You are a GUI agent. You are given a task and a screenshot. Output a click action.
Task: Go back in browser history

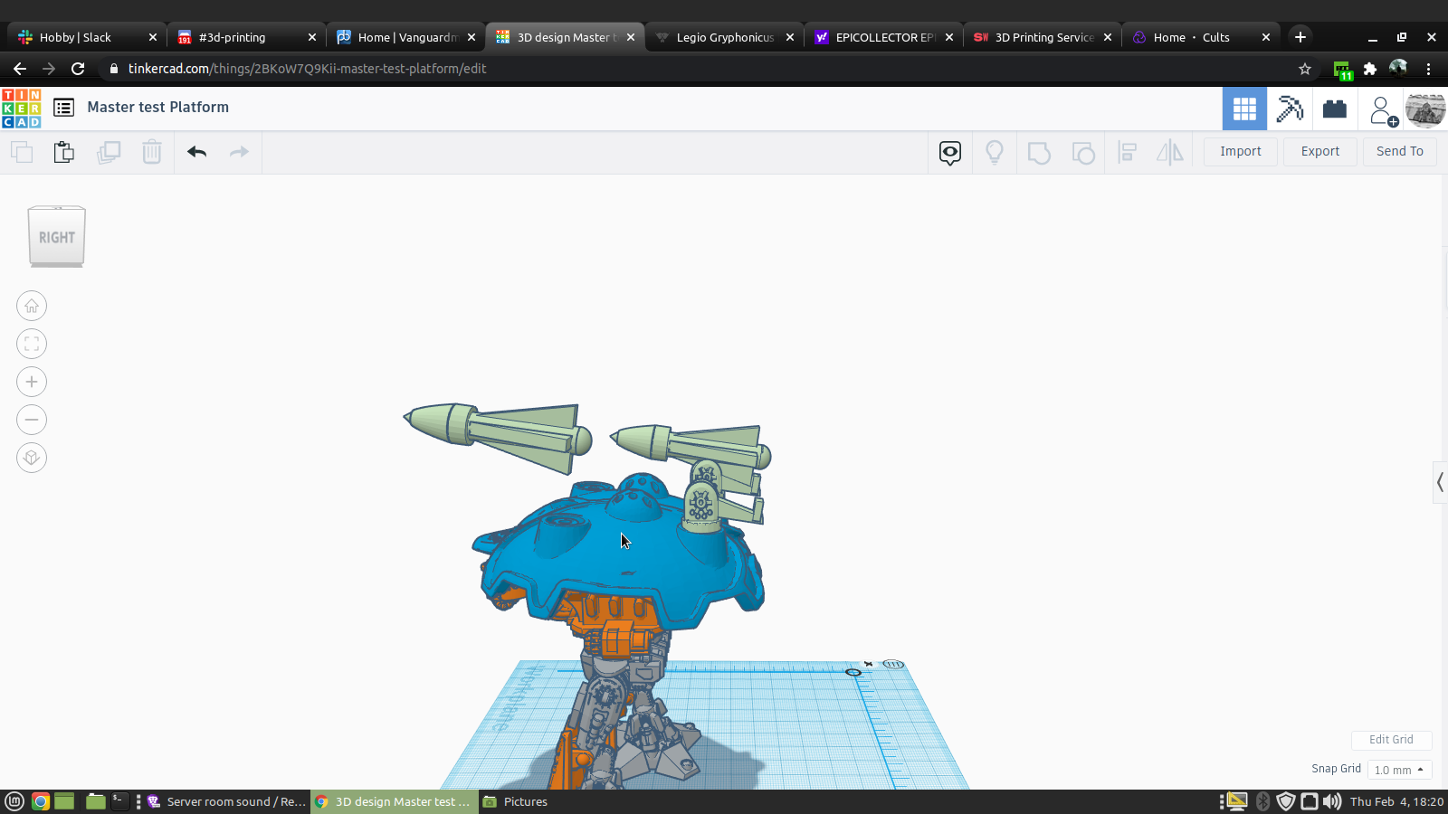point(20,69)
